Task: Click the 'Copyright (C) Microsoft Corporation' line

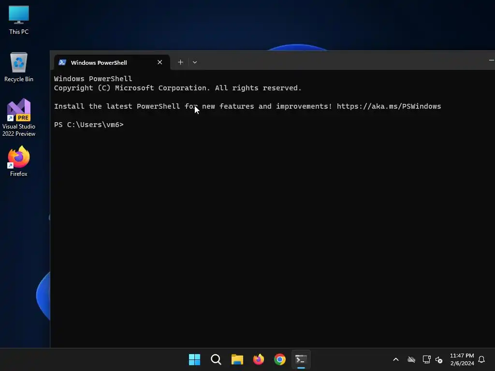Action: pos(178,88)
